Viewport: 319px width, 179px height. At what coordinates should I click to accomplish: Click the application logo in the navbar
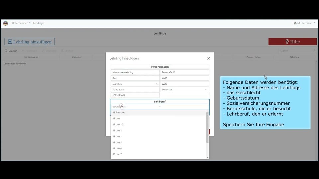(6, 23)
